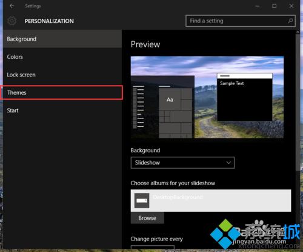Go to Lock screen settings

click(62, 75)
